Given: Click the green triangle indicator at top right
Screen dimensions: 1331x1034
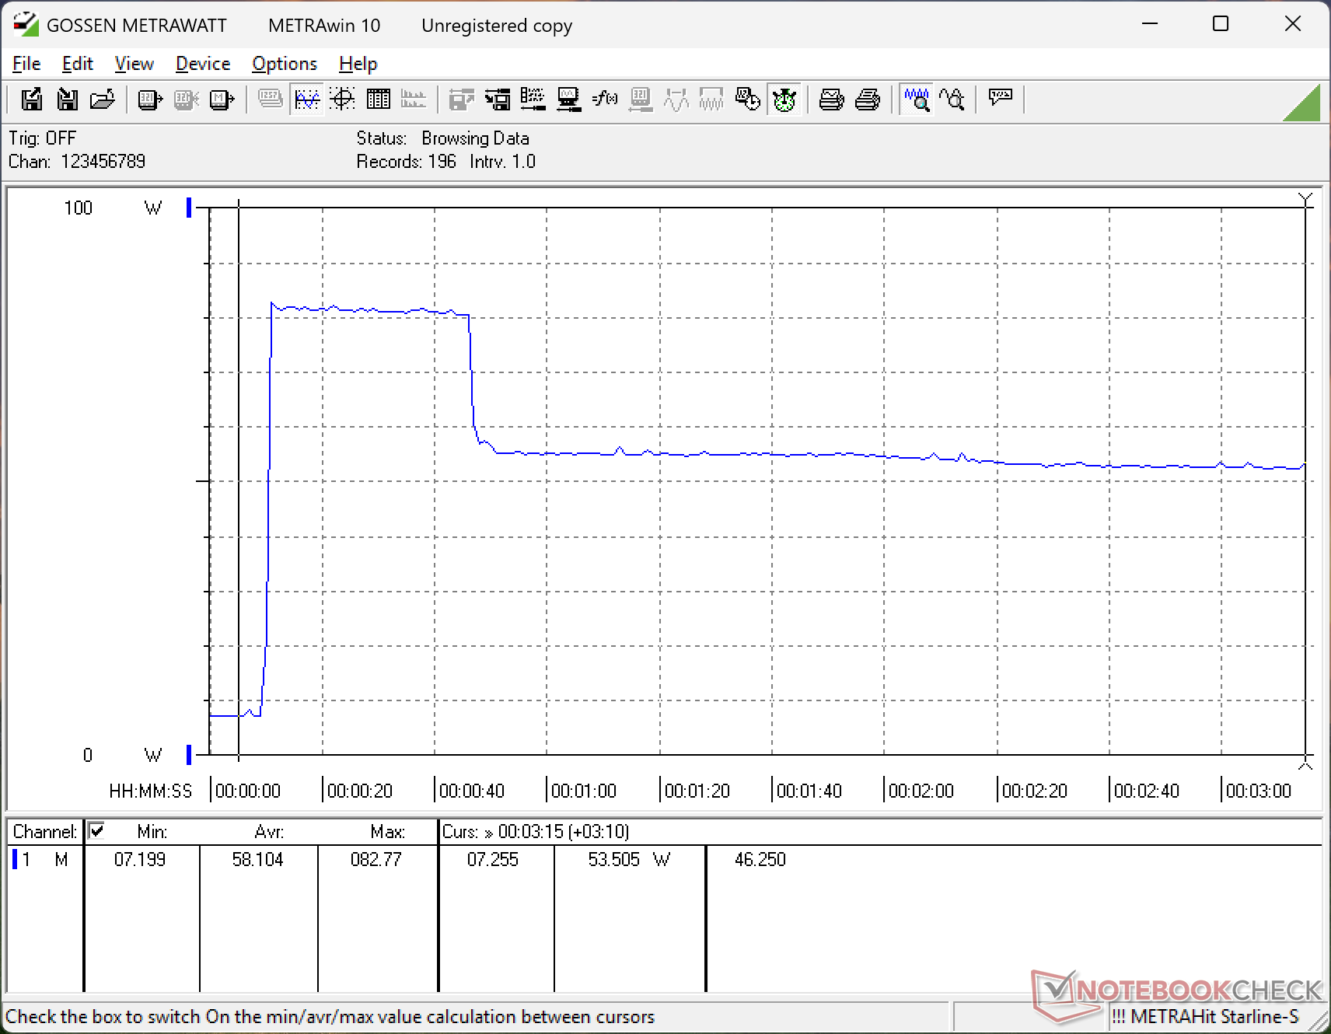Looking at the screenshot, I should 1304,104.
